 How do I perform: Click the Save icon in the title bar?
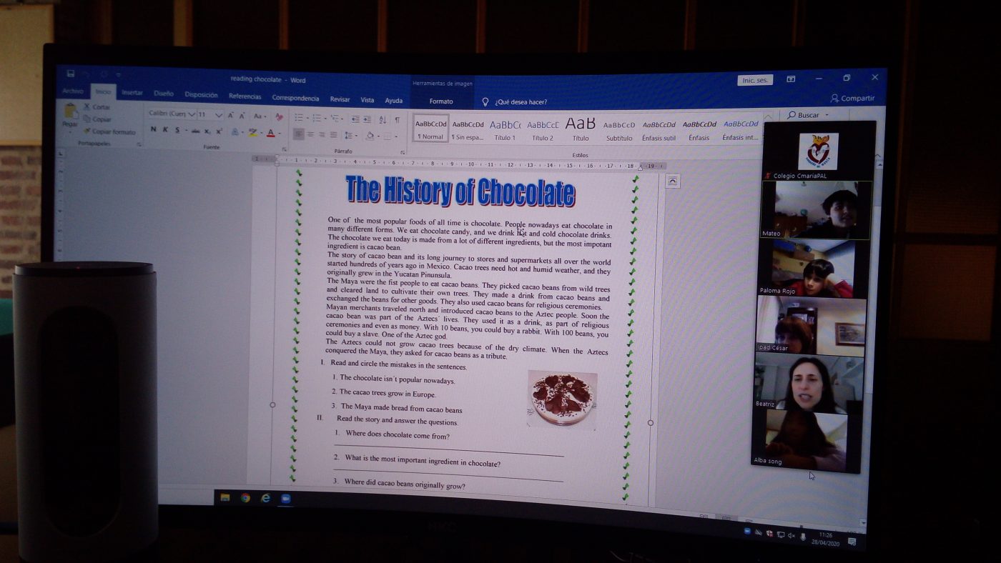click(x=71, y=74)
